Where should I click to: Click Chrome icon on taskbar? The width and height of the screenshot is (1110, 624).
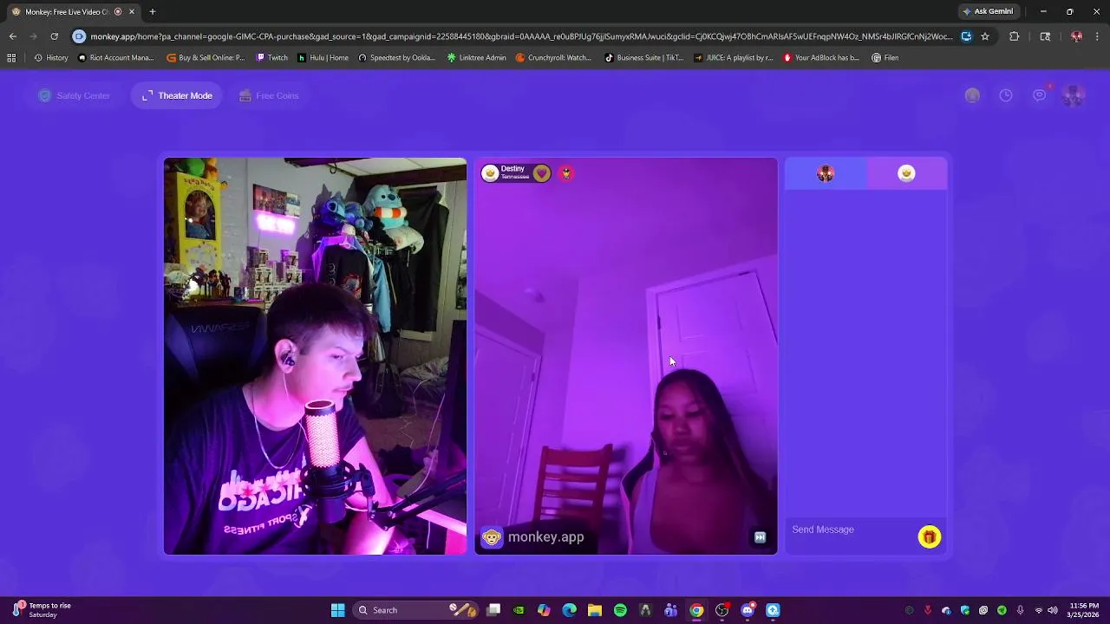click(x=696, y=610)
